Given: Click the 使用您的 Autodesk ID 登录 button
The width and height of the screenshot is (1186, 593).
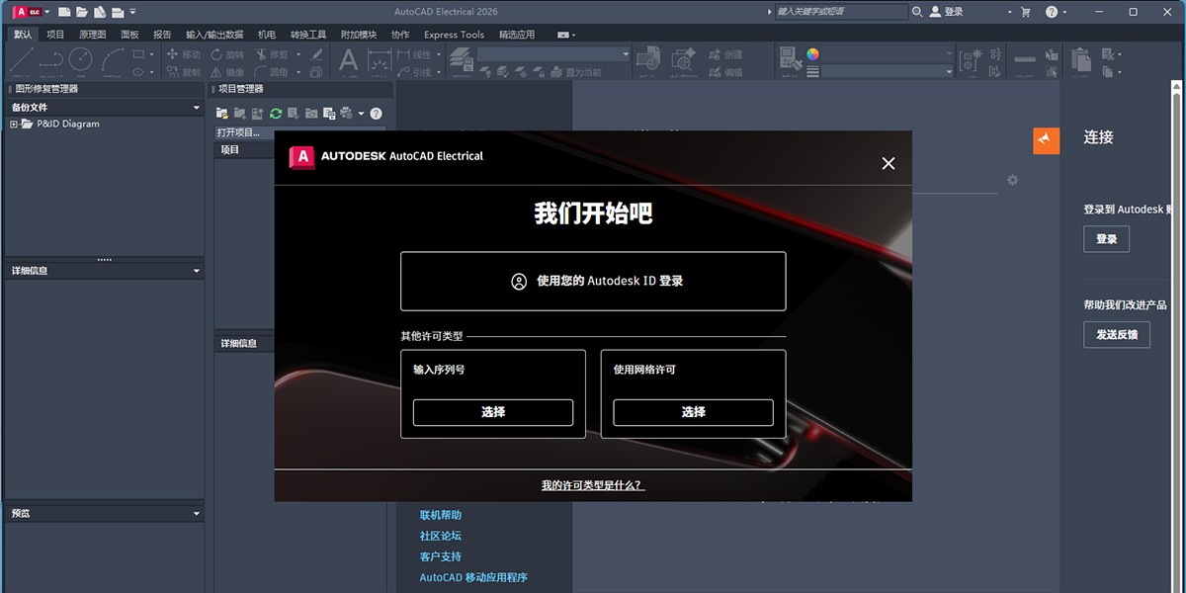Looking at the screenshot, I should coord(592,281).
